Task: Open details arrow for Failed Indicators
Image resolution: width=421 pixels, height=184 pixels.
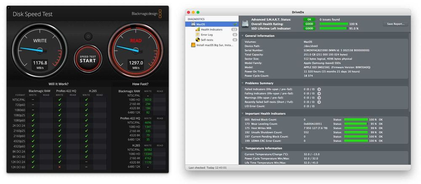Action: click(x=319, y=89)
